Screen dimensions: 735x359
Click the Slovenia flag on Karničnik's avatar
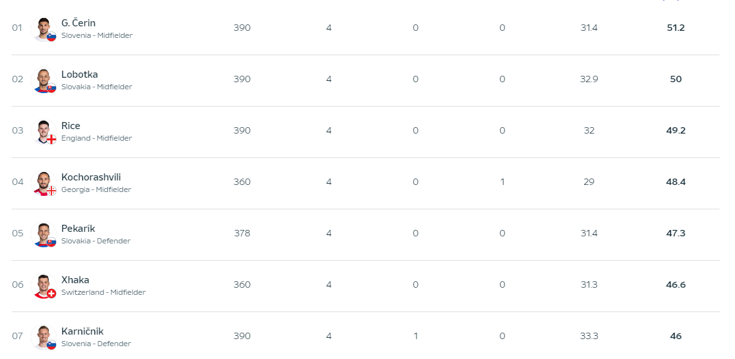point(51,345)
